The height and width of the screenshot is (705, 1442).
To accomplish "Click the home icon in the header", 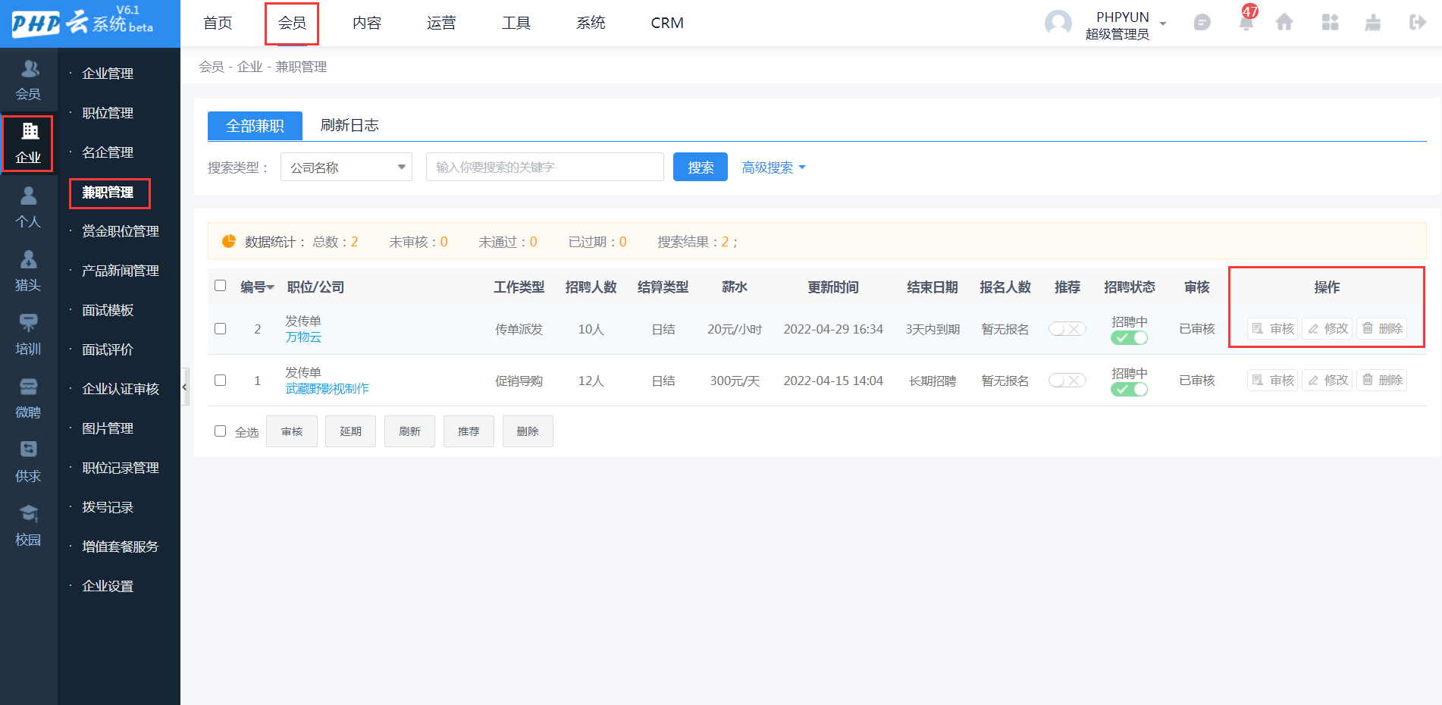I will click(x=1284, y=23).
